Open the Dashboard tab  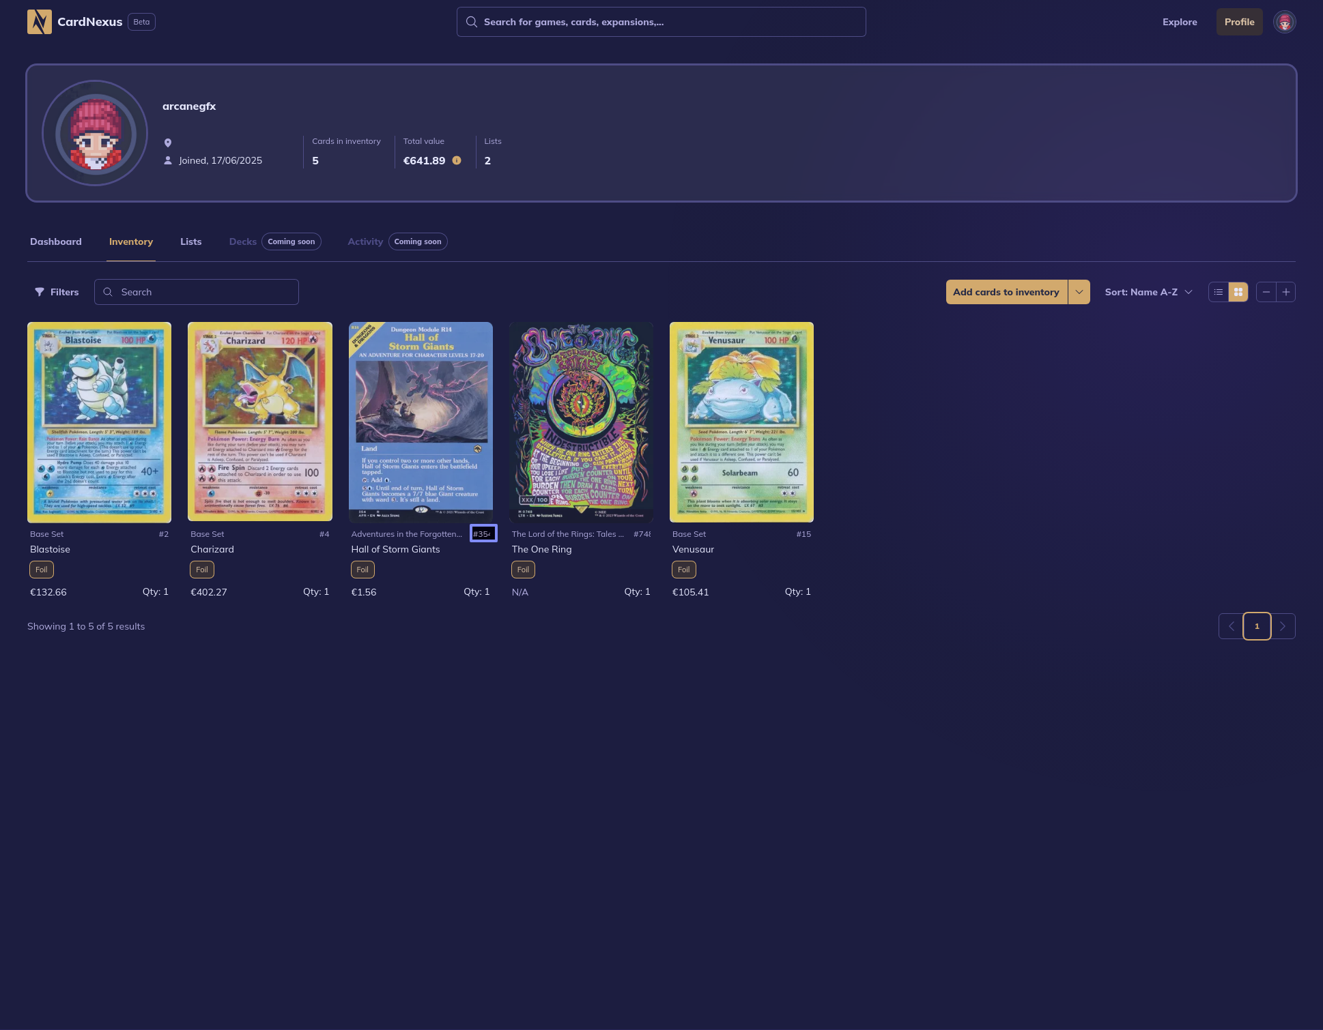pyautogui.click(x=56, y=241)
